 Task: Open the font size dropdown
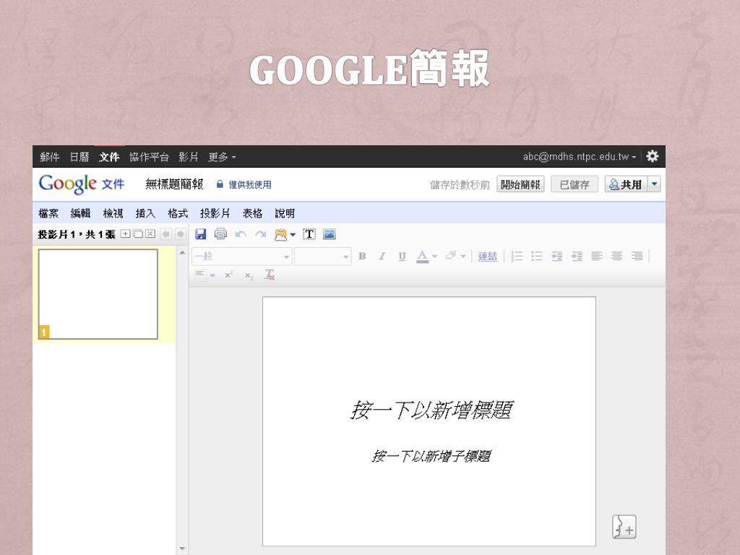(x=323, y=257)
